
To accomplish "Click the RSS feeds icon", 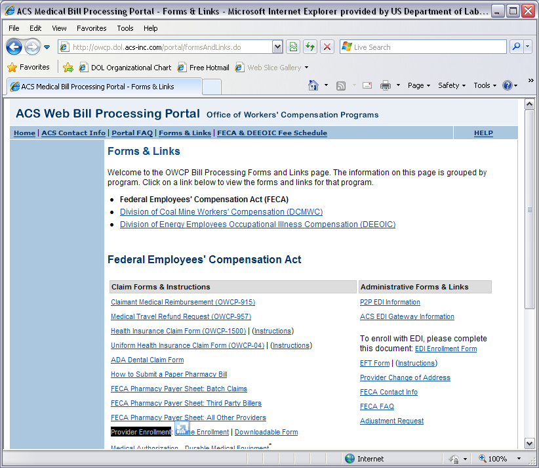I will click(341, 85).
